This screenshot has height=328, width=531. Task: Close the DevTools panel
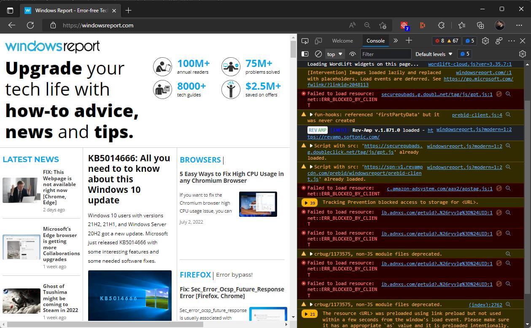pyautogui.click(x=523, y=41)
